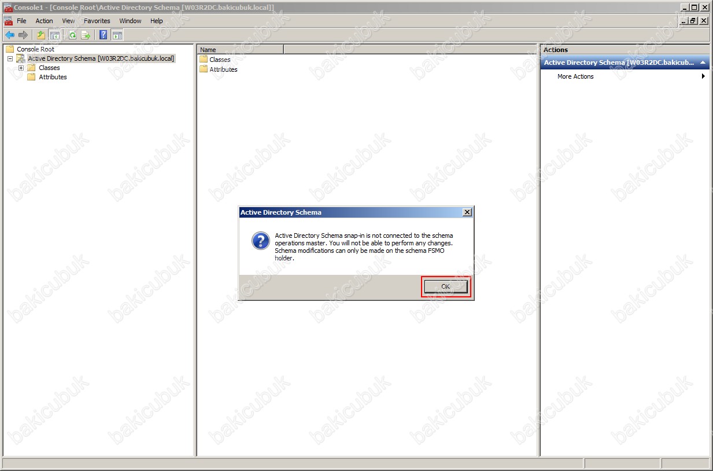The width and height of the screenshot is (713, 471).
Task: Toggle the Show/Hide Action Pane toolbar icon
Action: [x=117, y=35]
